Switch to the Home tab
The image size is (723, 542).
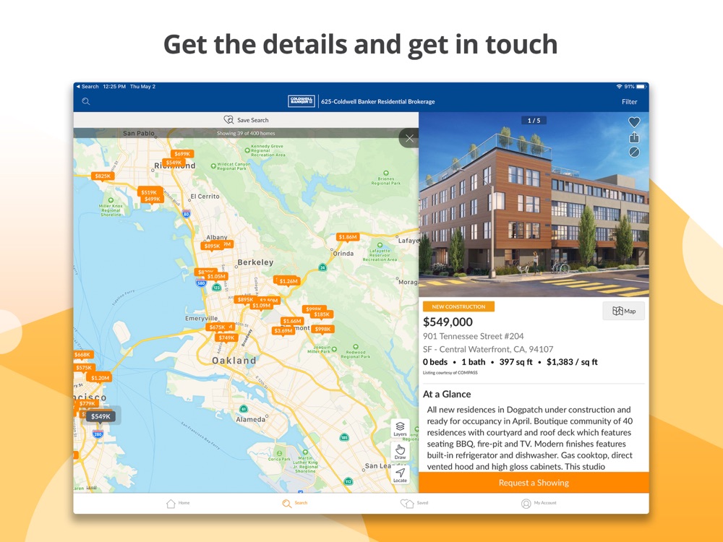pos(178,503)
